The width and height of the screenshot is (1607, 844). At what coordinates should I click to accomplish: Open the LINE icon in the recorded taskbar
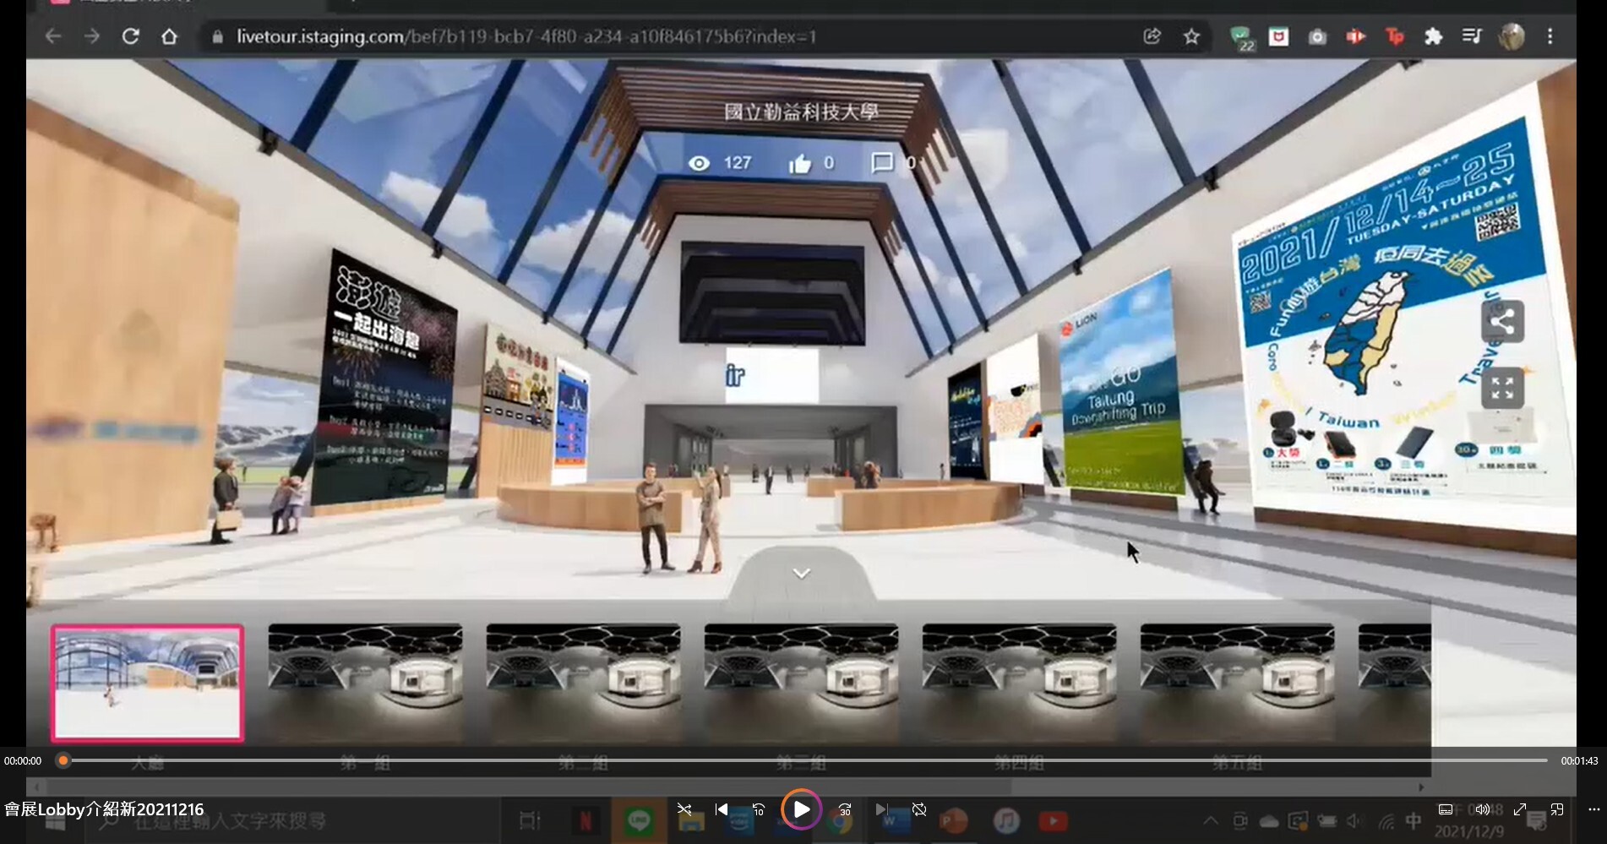(639, 820)
